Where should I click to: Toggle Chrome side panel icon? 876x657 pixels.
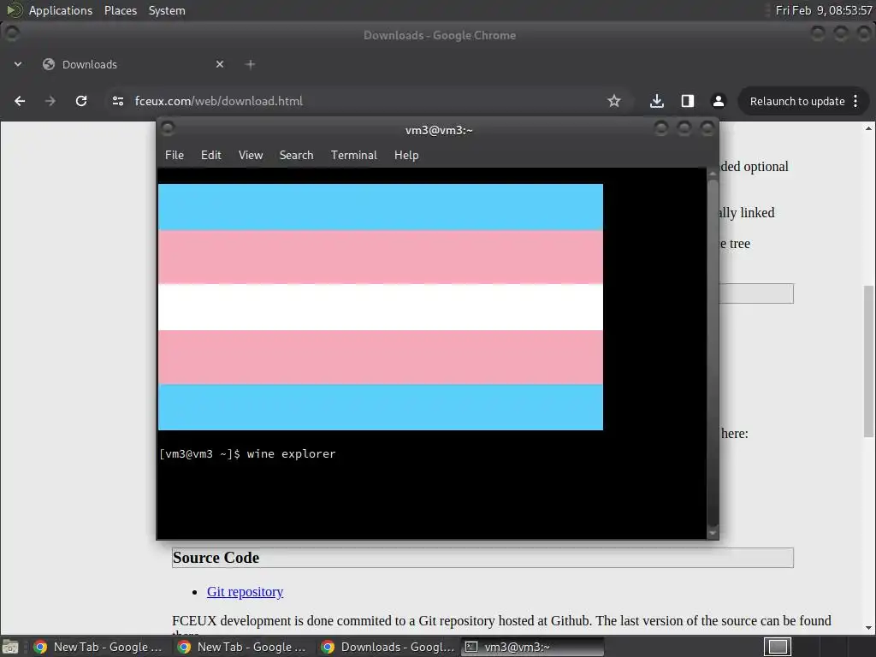pos(688,101)
